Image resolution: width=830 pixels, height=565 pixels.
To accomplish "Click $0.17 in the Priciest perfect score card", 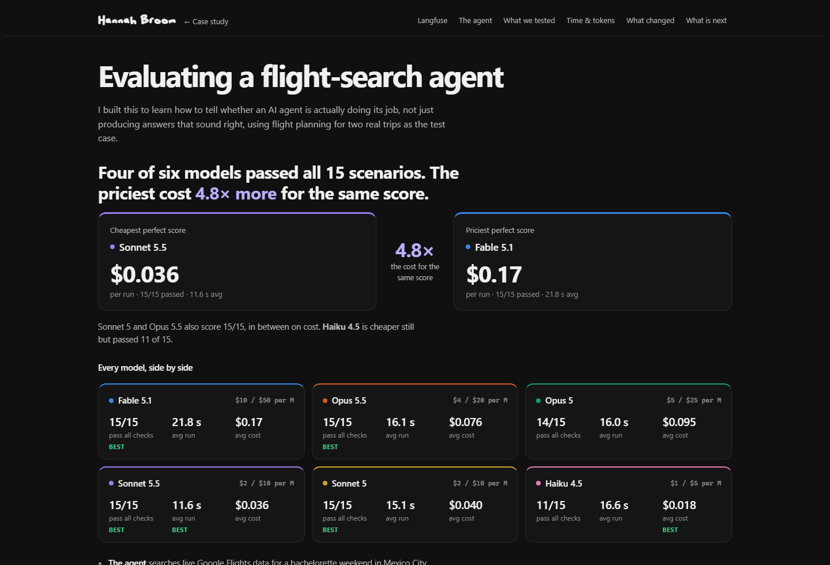I will (x=494, y=274).
